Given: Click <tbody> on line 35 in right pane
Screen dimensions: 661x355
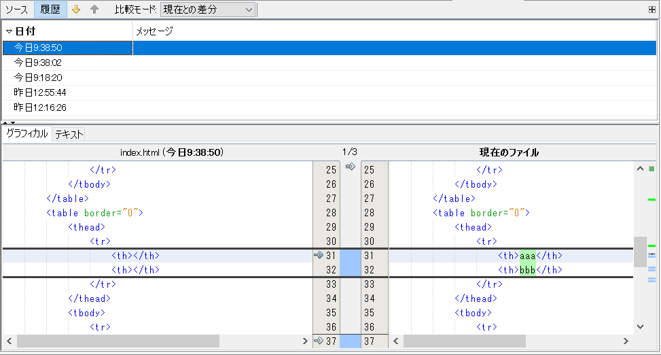Looking at the screenshot, I should tap(473, 314).
